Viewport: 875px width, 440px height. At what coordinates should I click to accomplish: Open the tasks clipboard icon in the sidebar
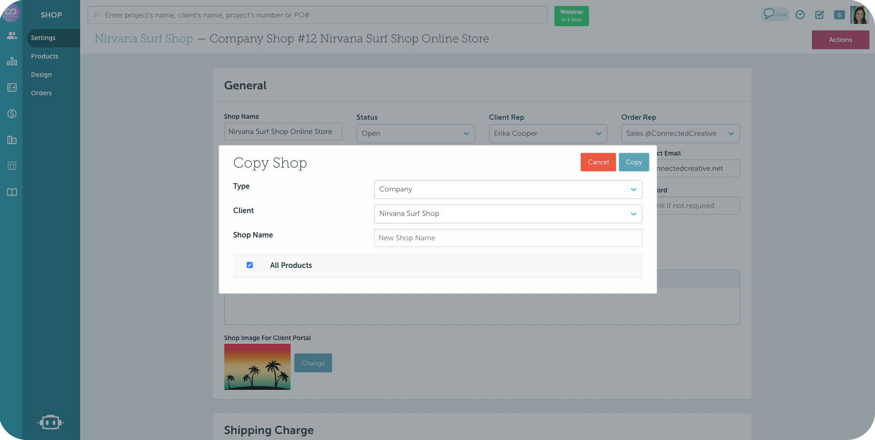point(12,87)
